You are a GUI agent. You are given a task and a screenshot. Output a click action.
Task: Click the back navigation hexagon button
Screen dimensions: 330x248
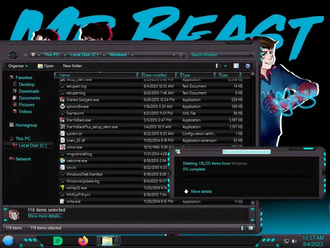coord(13,55)
